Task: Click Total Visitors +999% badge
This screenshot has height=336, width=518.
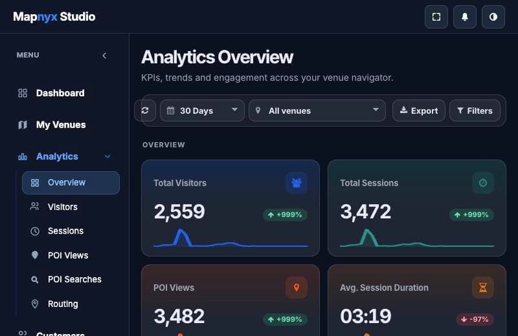Action: point(285,215)
